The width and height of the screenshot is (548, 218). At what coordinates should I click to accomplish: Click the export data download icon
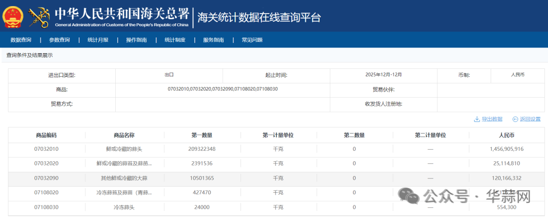click(476, 119)
